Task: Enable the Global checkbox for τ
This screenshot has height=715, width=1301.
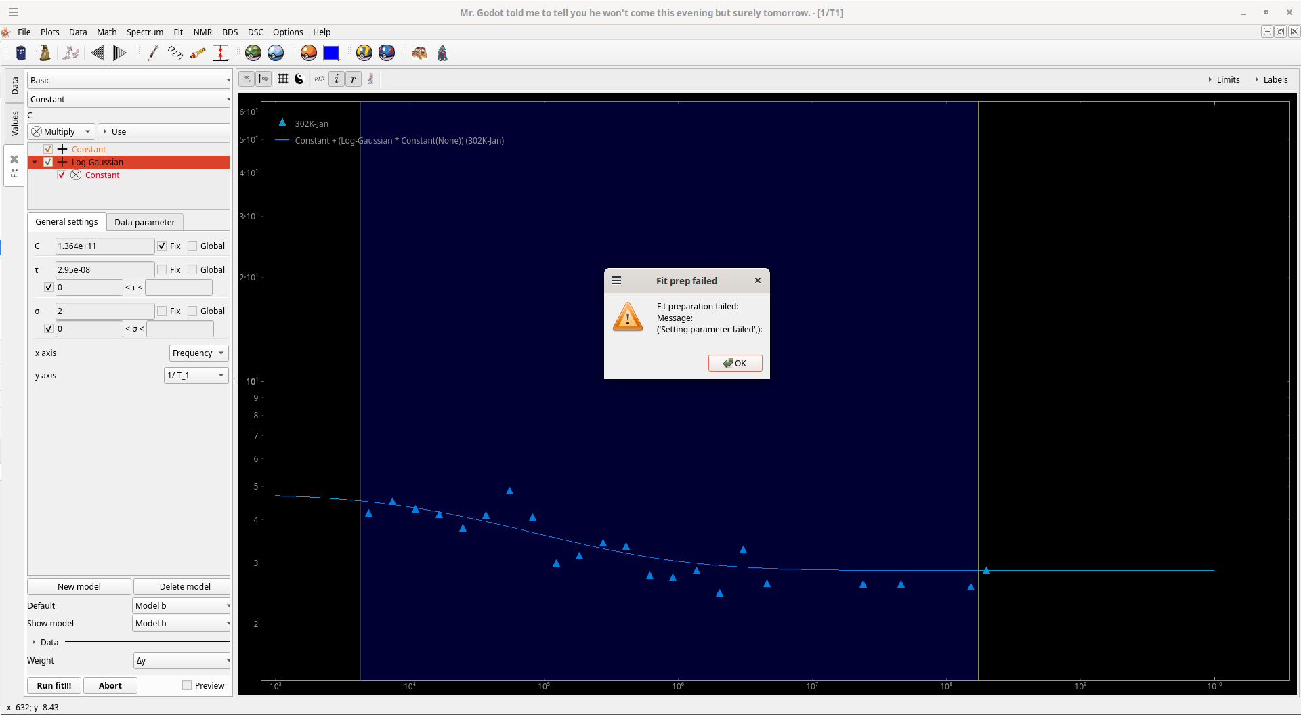Action: 192,270
